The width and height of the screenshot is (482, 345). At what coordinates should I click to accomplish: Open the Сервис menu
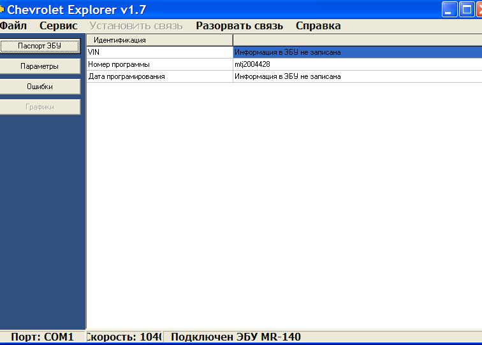pos(59,26)
